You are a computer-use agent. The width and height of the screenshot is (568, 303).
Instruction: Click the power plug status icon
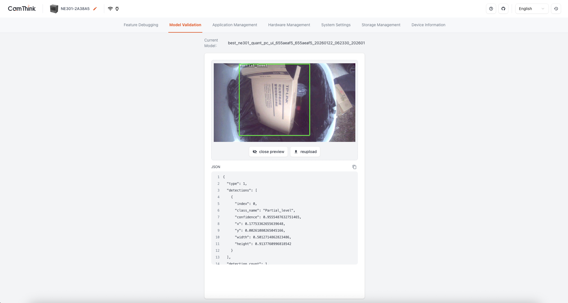point(117,9)
